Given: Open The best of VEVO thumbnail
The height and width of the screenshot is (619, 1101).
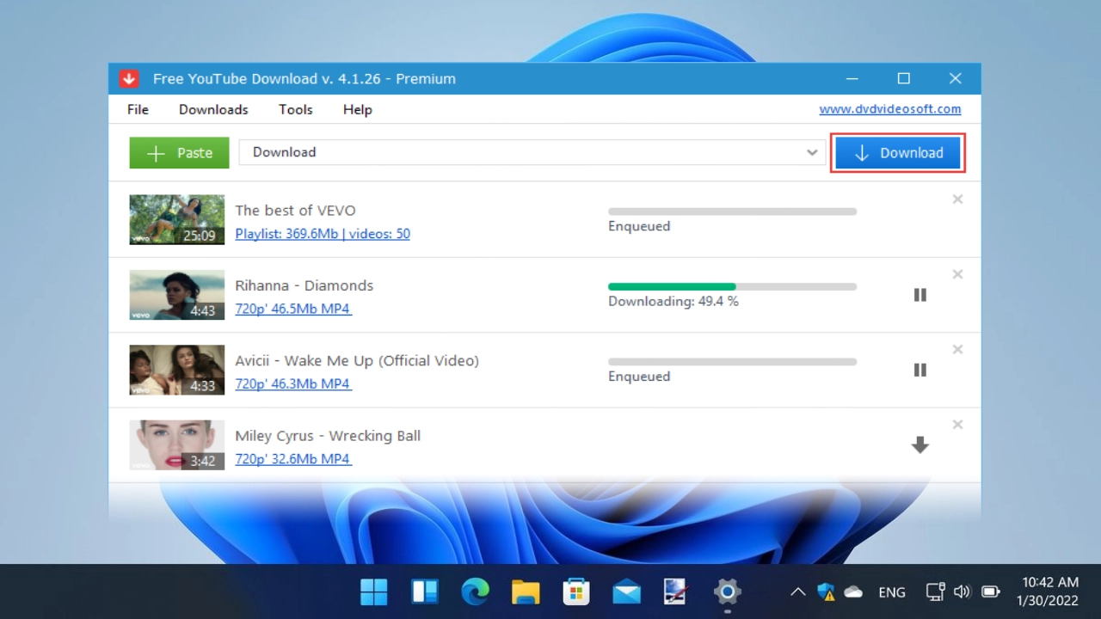Looking at the screenshot, I should click(x=177, y=219).
